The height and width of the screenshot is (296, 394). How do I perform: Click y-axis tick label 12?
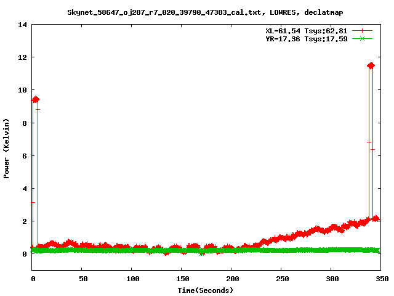(22, 57)
